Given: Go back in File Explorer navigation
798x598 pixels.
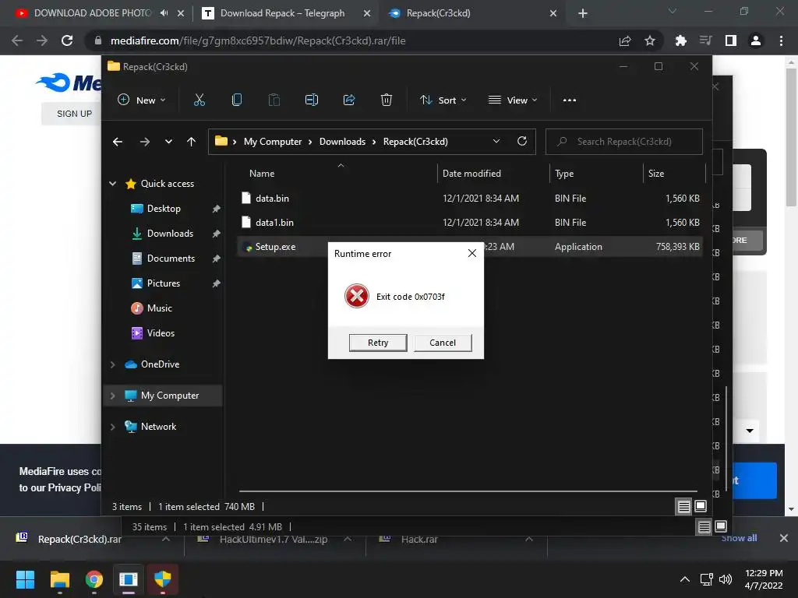Looking at the screenshot, I should pos(118,142).
